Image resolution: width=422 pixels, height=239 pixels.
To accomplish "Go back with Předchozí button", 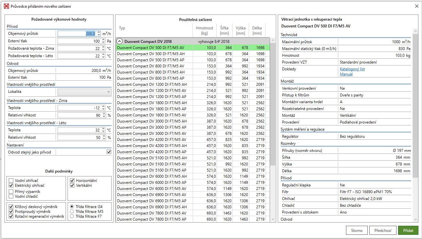I will tap(383, 231).
